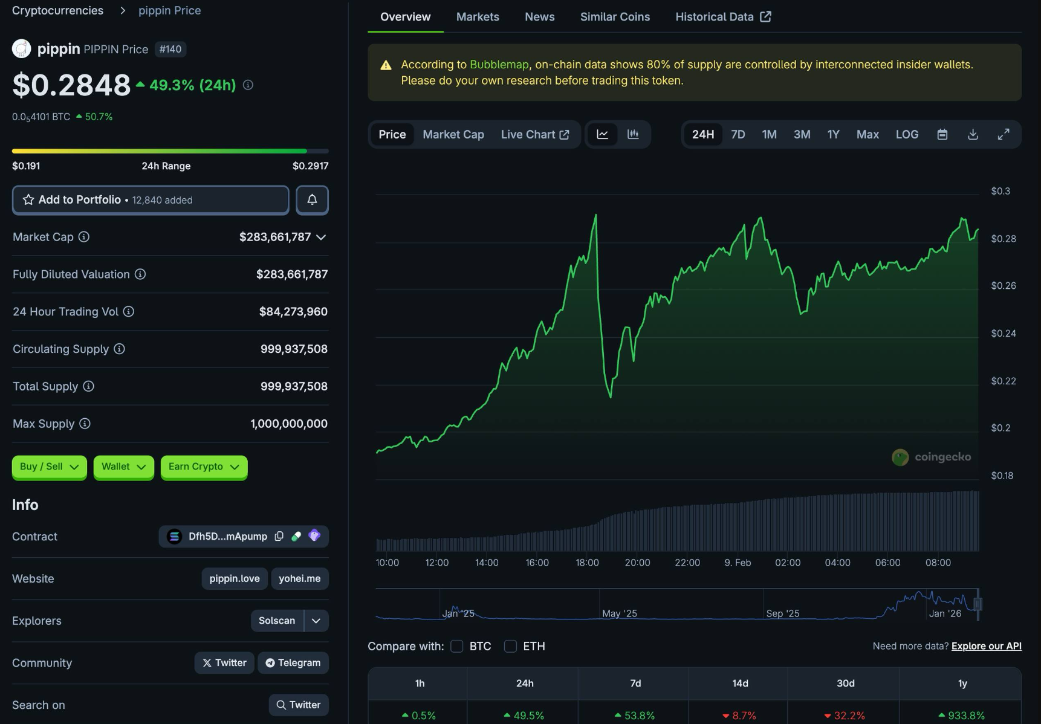The width and height of the screenshot is (1041, 724).
Task: Expand chart to fullscreen
Action: pyautogui.click(x=1004, y=134)
